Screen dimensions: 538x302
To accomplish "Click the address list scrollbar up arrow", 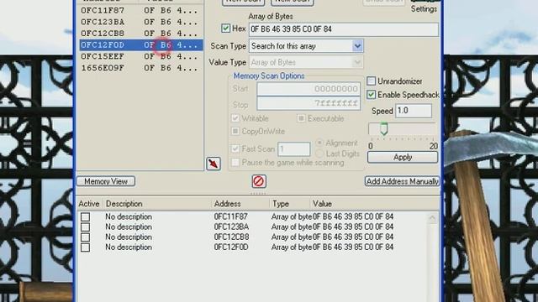I will 432,218.
